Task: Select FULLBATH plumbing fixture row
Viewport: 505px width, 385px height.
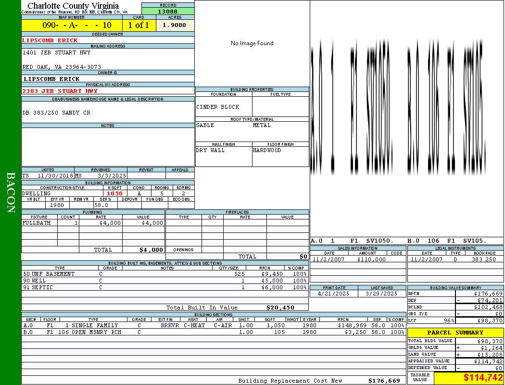Action: coord(93,223)
